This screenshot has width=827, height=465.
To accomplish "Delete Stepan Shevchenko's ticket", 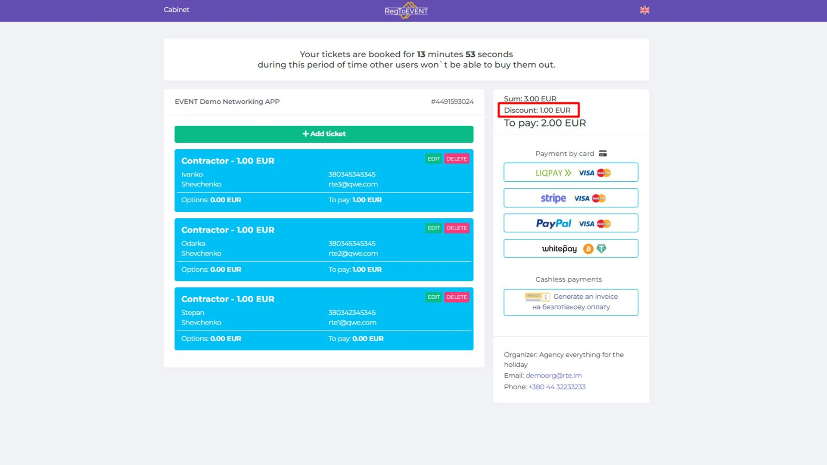I will point(457,297).
